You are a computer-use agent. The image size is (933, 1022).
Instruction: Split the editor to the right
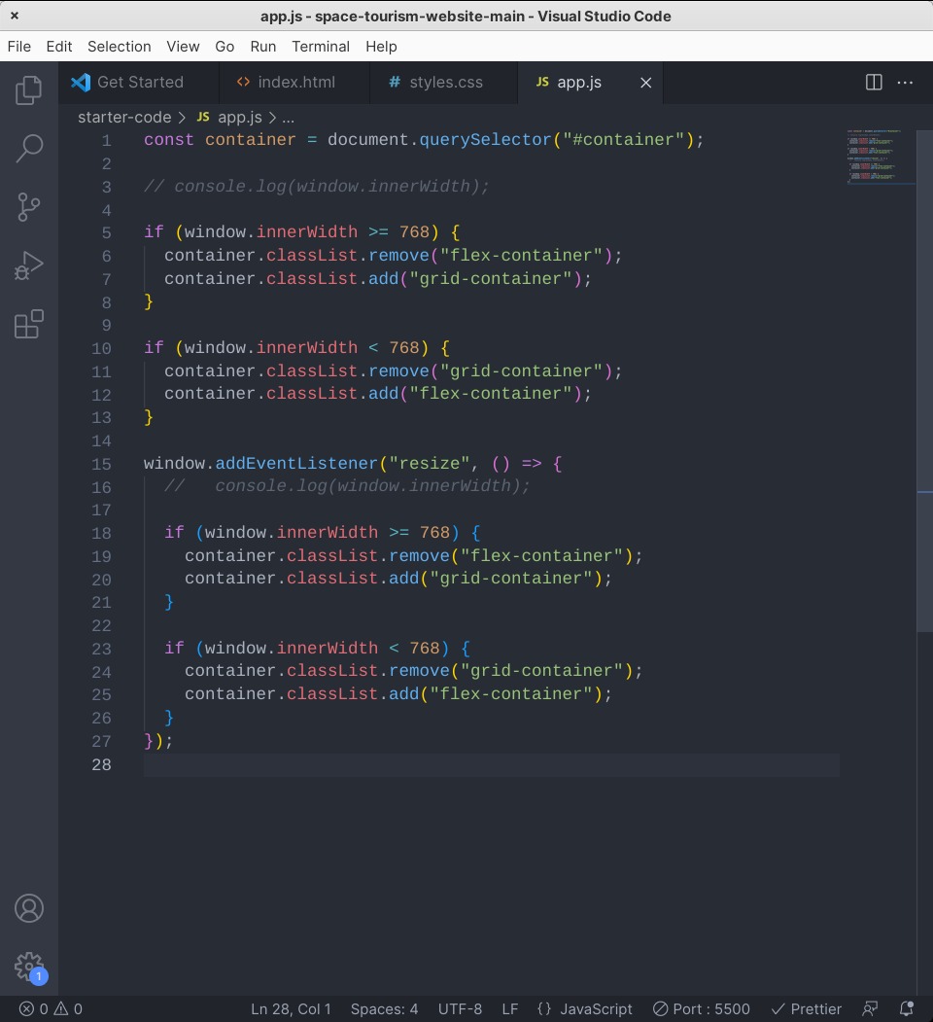pyautogui.click(x=874, y=83)
